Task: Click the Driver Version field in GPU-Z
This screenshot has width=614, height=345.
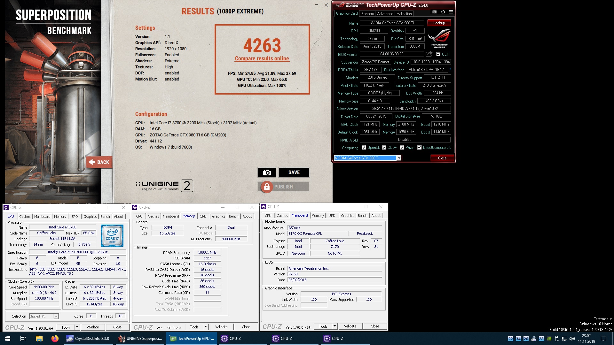Action: pyautogui.click(x=405, y=109)
